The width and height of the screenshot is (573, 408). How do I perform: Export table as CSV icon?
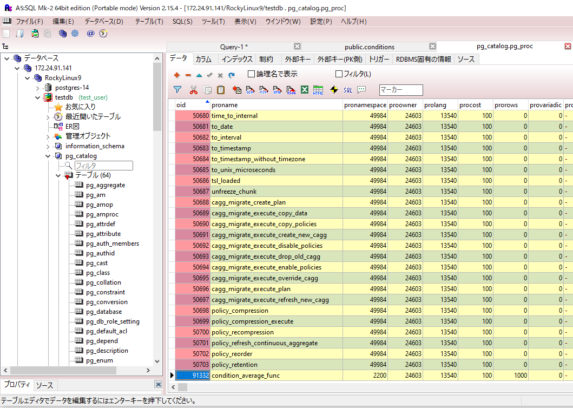pos(251,90)
